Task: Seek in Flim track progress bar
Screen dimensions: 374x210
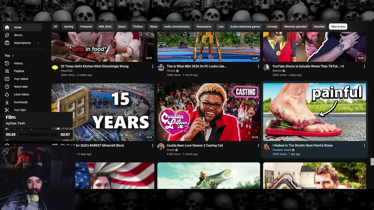Action: point(38,134)
